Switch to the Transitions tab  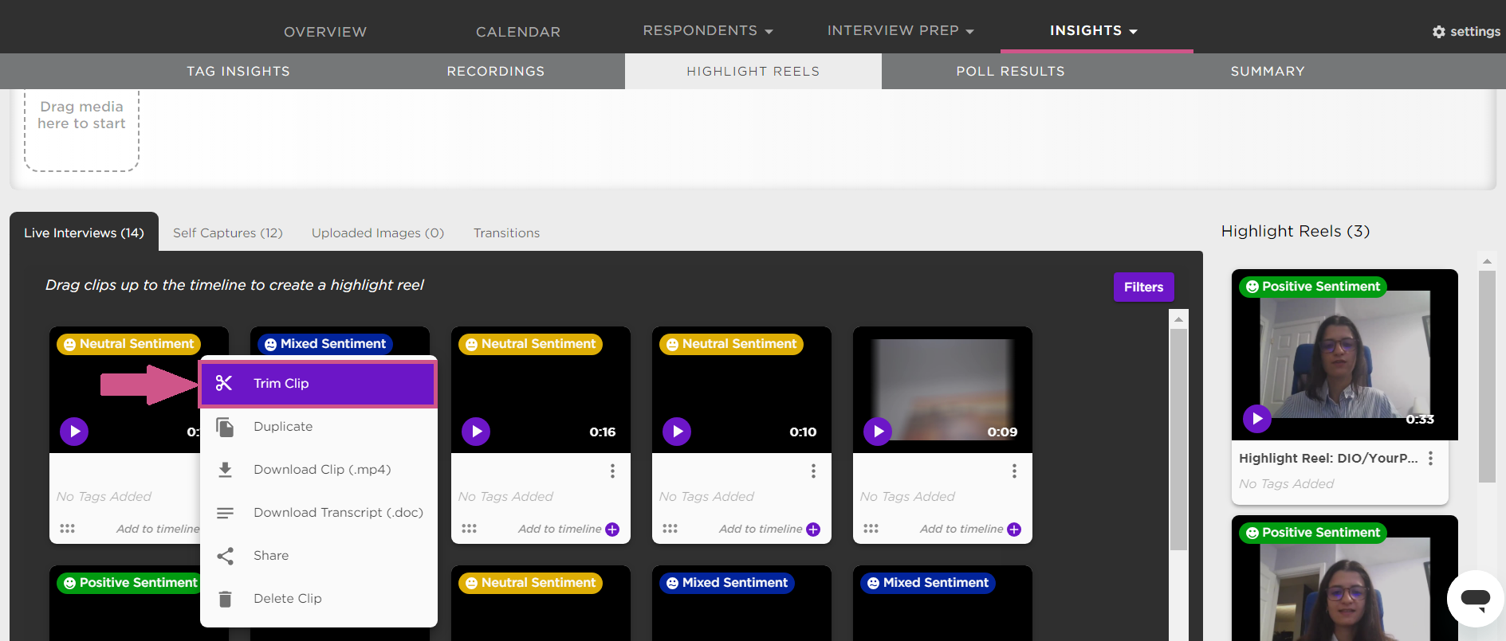point(507,233)
